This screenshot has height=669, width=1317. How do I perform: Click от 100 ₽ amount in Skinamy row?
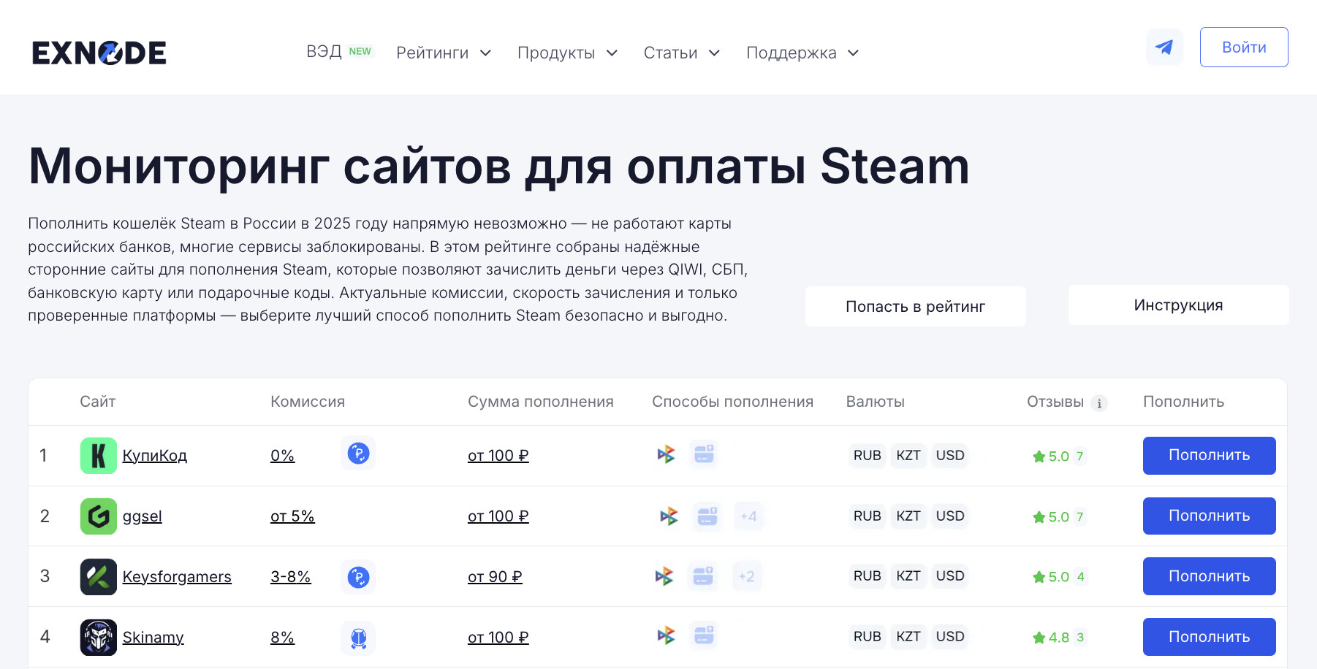point(498,638)
